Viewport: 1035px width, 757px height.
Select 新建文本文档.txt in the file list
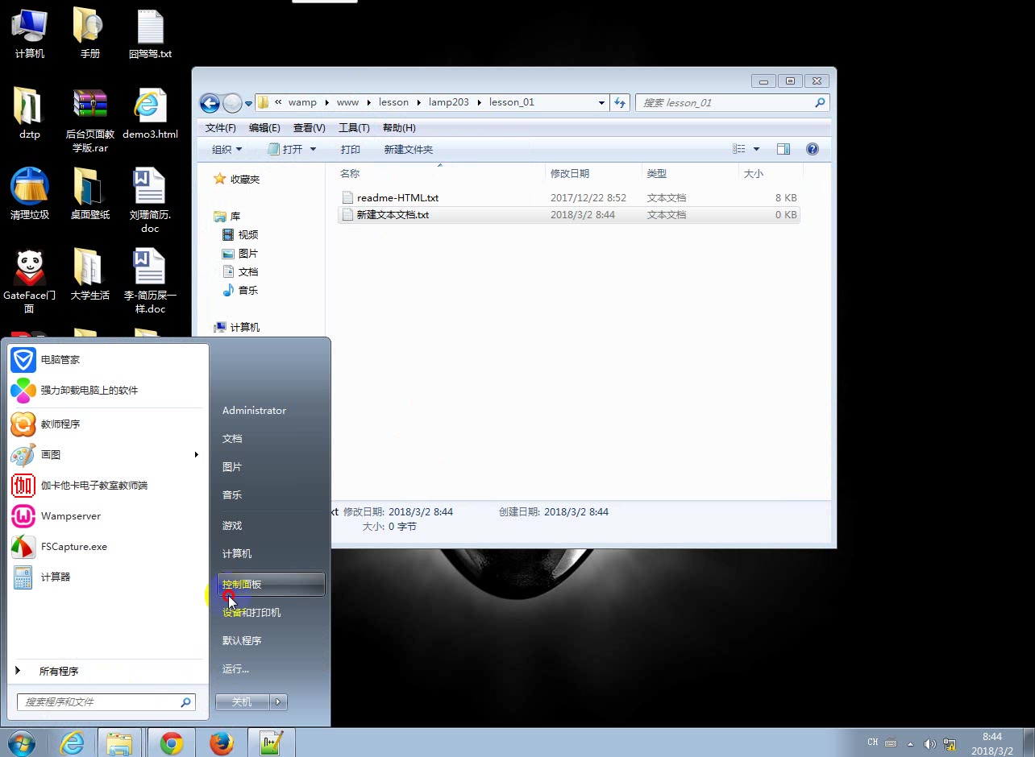(x=568, y=215)
